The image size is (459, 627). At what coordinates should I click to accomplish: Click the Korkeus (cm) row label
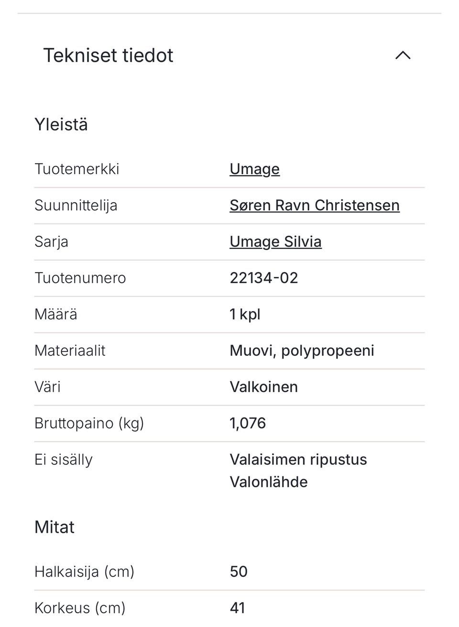(x=80, y=608)
